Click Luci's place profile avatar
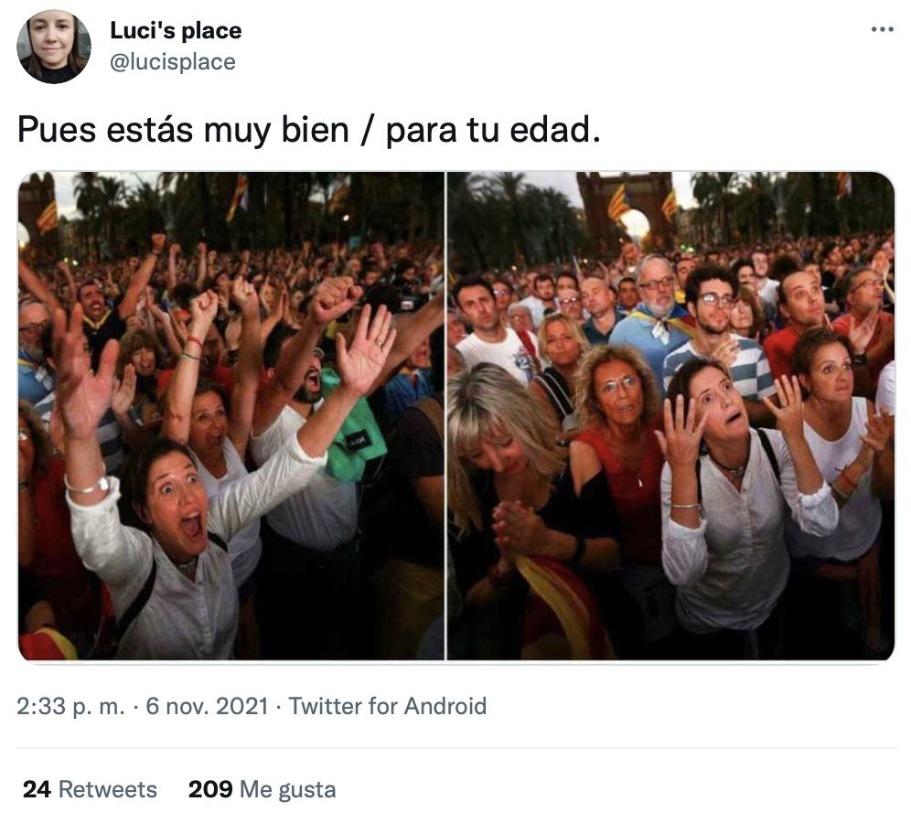This screenshot has width=911, height=823. click(x=54, y=47)
